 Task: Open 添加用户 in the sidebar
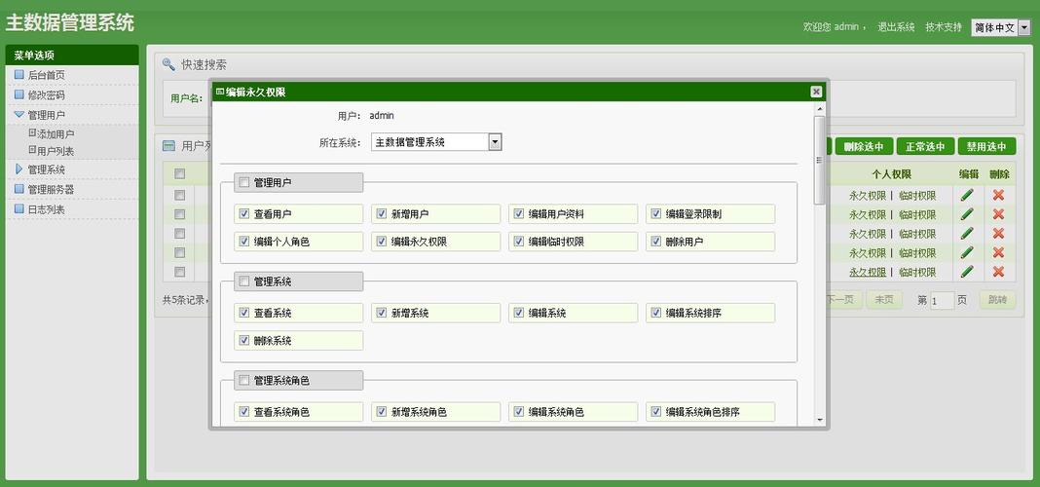point(55,134)
